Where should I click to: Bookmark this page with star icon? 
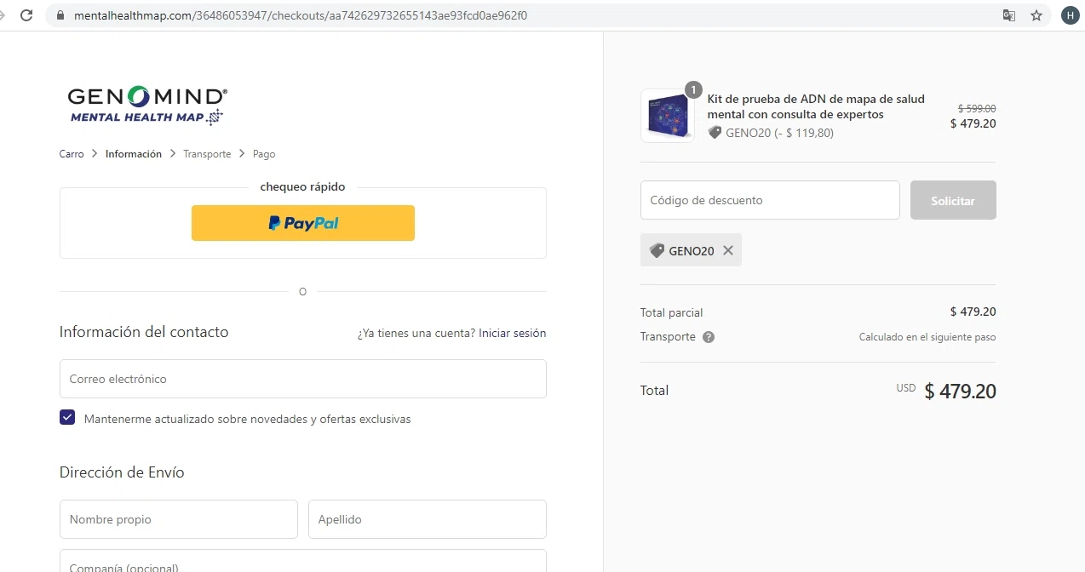coord(1036,15)
